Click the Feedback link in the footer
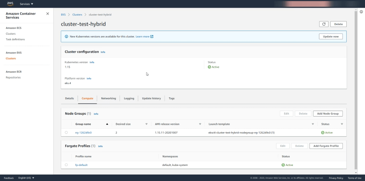365x181 pixels. coord(9,178)
